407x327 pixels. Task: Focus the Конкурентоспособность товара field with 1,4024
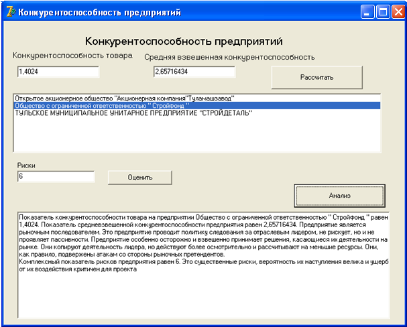pyautogui.click(x=58, y=72)
